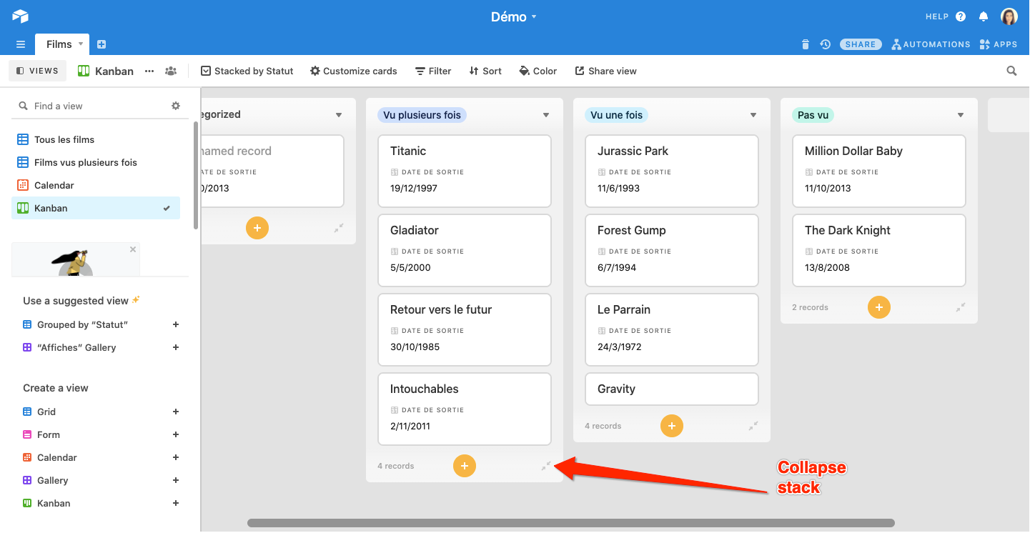Viewport: 1030px width, 533px height.
Task: Add a new table with plus icon
Action: (101, 44)
